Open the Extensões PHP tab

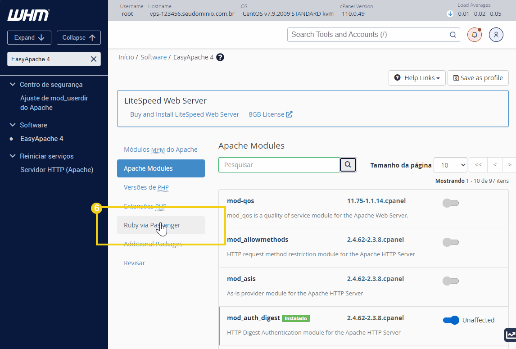[145, 206]
